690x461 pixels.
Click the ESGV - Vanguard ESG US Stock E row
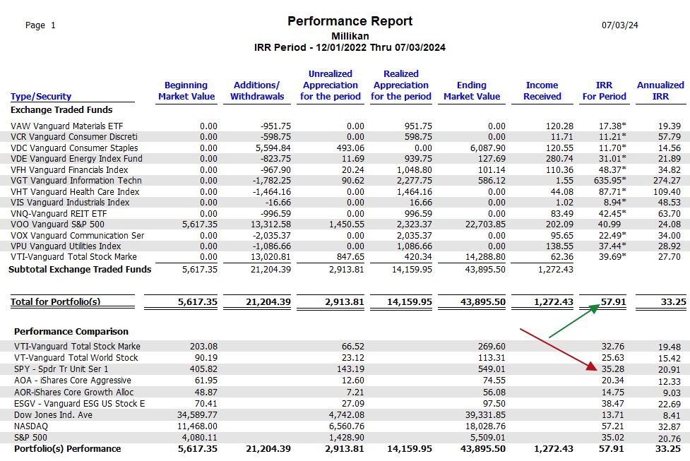point(345,403)
